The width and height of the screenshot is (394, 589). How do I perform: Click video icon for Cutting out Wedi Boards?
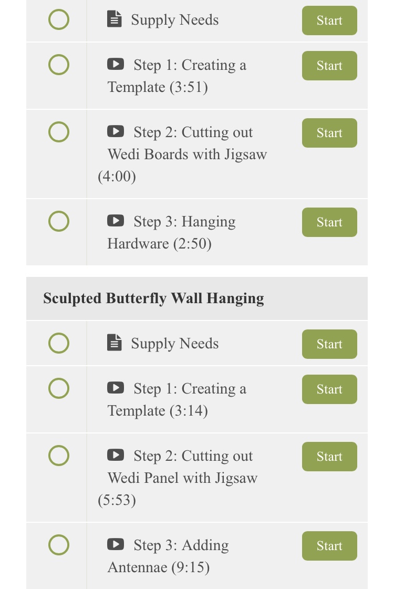[115, 131]
